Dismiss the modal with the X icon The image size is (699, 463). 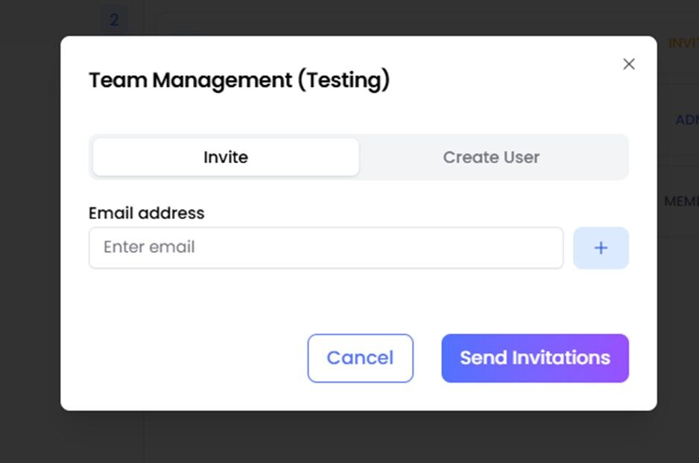(x=629, y=64)
